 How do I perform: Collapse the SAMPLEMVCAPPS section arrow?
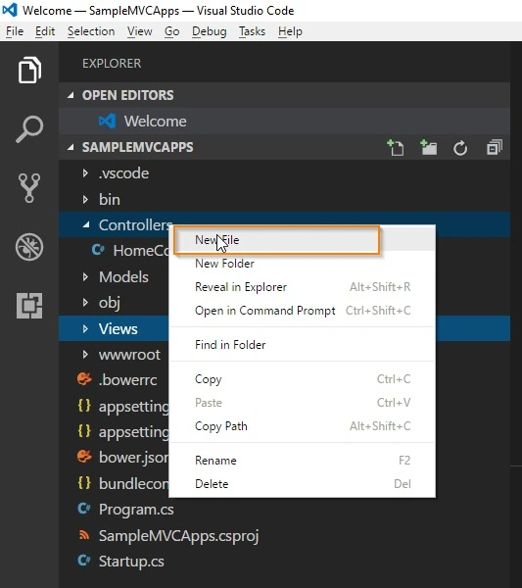(71, 147)
